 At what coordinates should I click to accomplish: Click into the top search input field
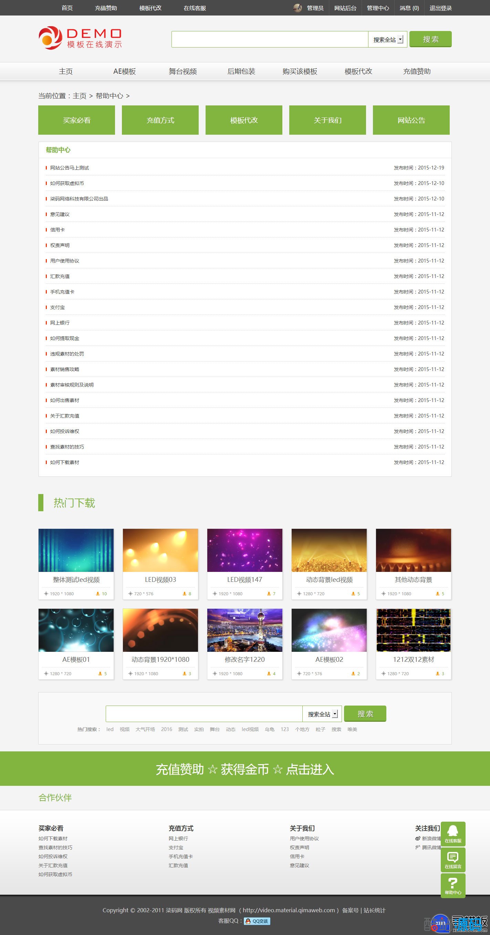point(270,39)
